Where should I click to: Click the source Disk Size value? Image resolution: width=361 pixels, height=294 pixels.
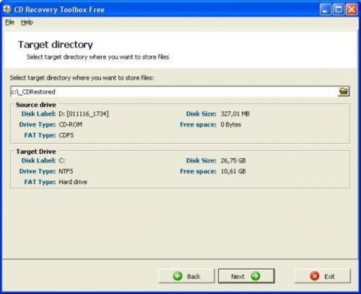pyautogui.click(x=235, y=114)
